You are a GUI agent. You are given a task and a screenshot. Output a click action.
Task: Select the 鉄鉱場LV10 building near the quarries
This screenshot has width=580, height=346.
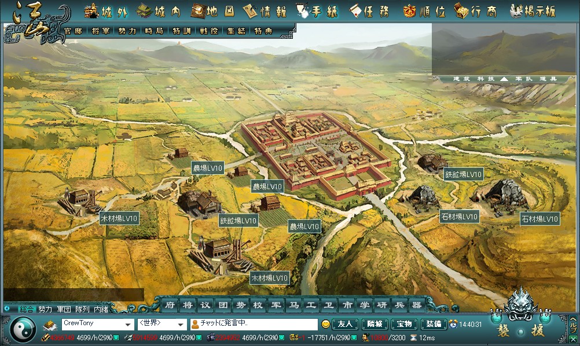[x=463, y=174]
